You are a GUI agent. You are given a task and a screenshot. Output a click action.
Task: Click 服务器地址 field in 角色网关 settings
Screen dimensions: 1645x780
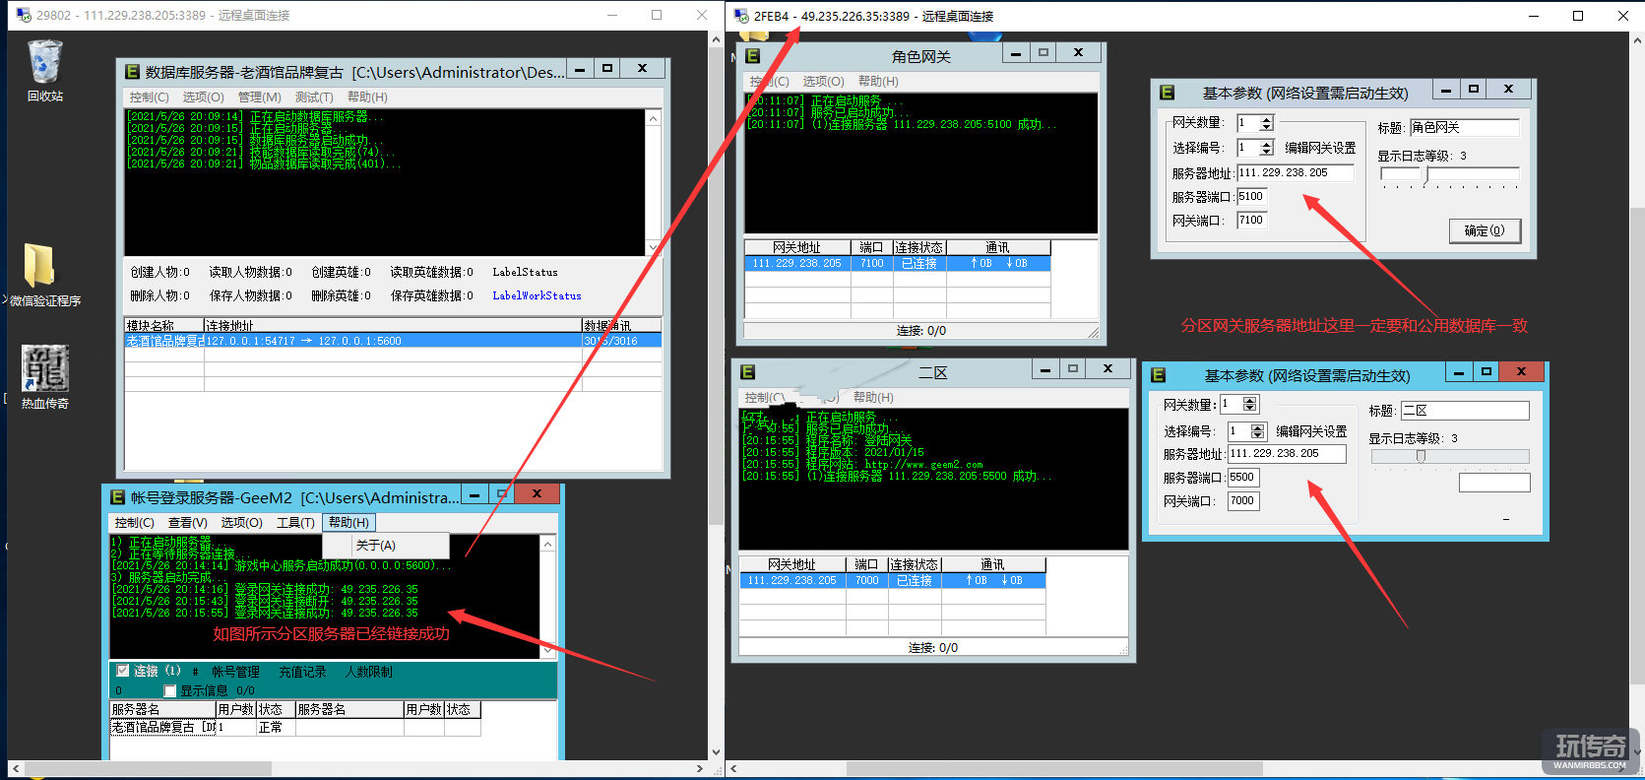pos(1296,172)
